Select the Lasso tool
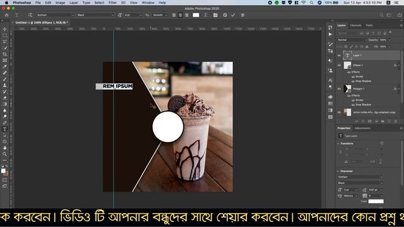404x227 pixels. (4, 42)
